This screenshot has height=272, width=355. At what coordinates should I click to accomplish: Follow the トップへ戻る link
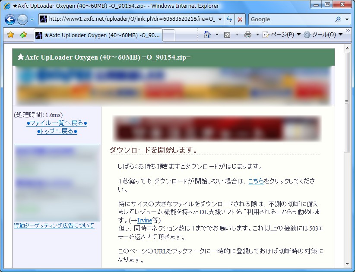click(57, 131)
